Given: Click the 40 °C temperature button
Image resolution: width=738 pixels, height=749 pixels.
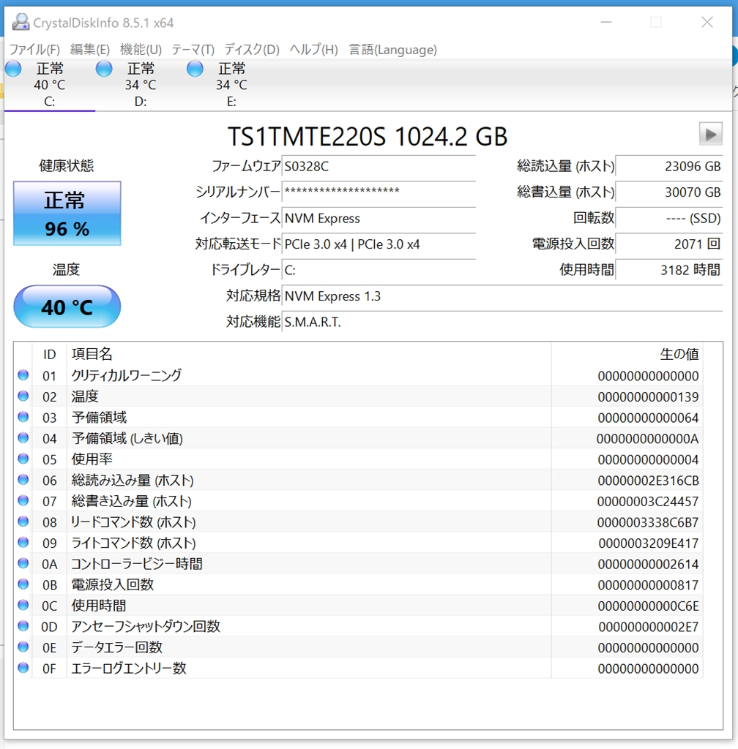Looking at the screenshot, I should pyautogui.click(x=67, y=306).
